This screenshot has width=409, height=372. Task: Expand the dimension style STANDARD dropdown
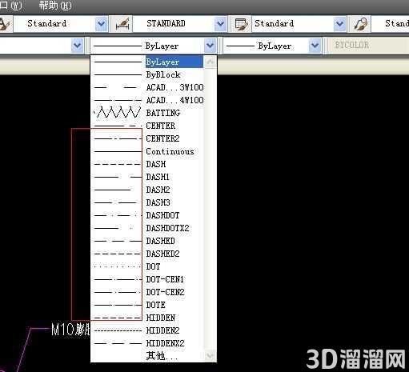pyautogui.click(x=221, y=24)
